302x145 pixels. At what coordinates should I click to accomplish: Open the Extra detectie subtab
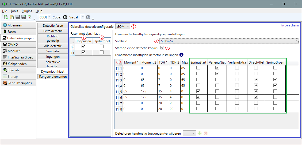click(x=53, y=31)
